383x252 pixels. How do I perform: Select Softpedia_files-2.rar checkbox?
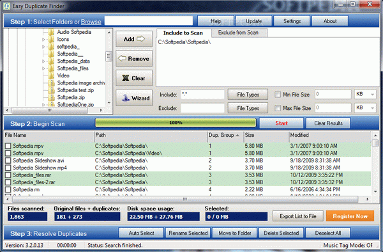tap(8, 182)
